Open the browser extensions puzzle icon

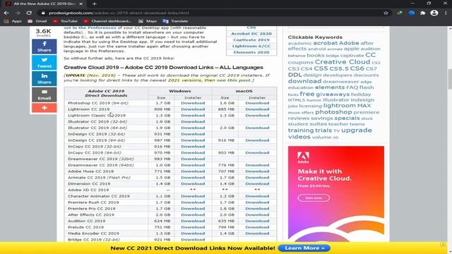click(x=422, y=13)
